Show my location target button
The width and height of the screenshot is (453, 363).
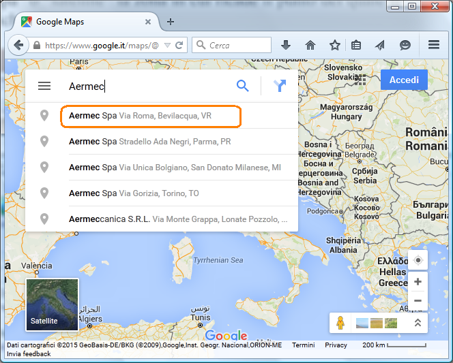click(x=418, y=260)
